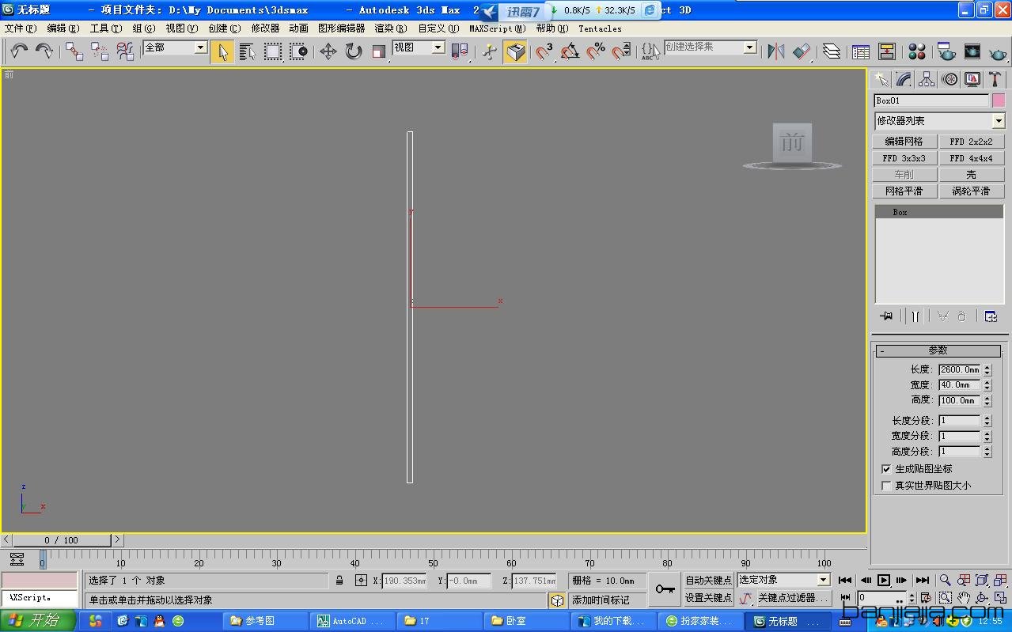Open Curve Editor from toolbar
The image size is (1012, 632).
point(861,51)
